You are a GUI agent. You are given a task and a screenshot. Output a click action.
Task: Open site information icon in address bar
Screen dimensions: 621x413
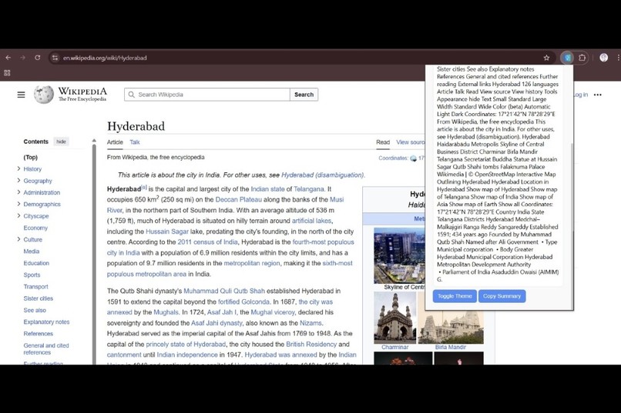tap(55, 58)
